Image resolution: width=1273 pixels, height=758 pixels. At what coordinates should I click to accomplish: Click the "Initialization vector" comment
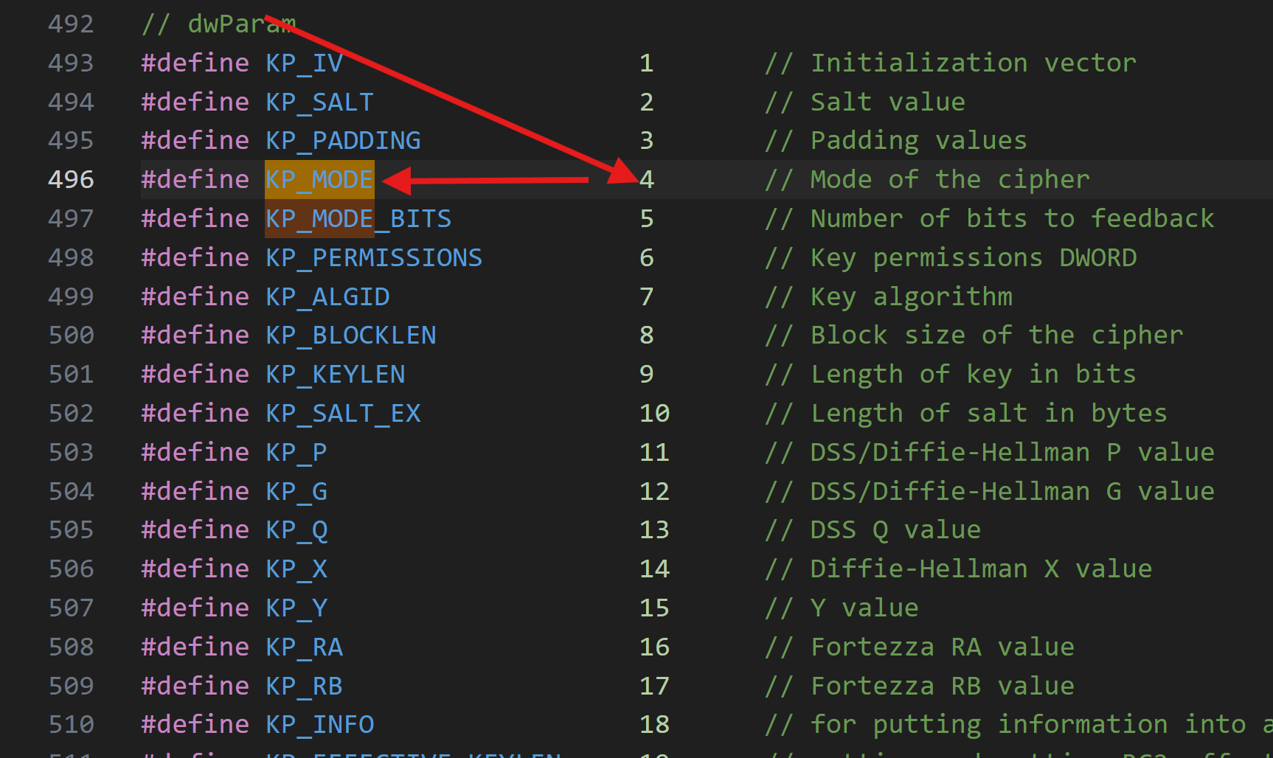(951, 63)
